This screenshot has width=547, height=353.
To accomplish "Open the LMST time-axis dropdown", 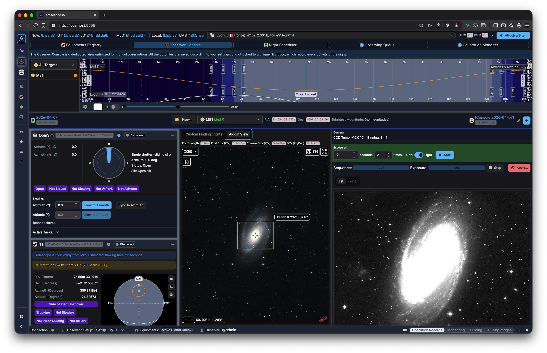I will coord(97,67).
